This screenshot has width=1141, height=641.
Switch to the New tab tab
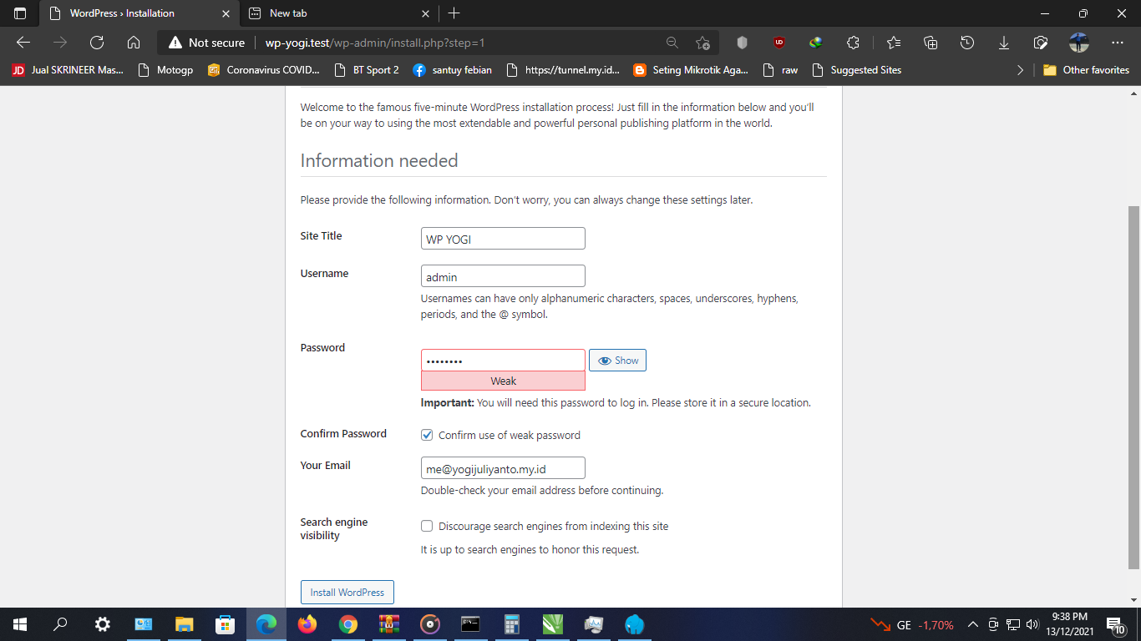[339, 13]
